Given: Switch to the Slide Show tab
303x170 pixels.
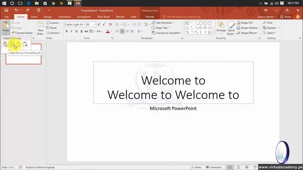Looking at the screenshot, I should 103,17.
